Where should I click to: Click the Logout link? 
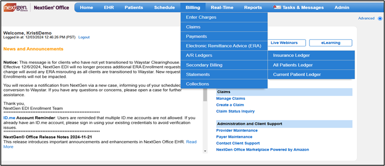pos(84,38)
